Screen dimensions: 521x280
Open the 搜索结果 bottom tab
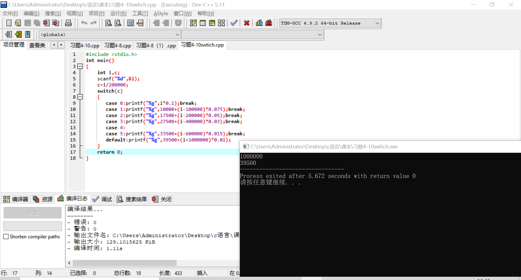pos(132,199)
